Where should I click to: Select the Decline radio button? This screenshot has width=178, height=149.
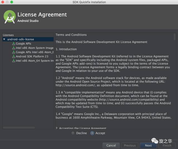click(x=73, y=133)
